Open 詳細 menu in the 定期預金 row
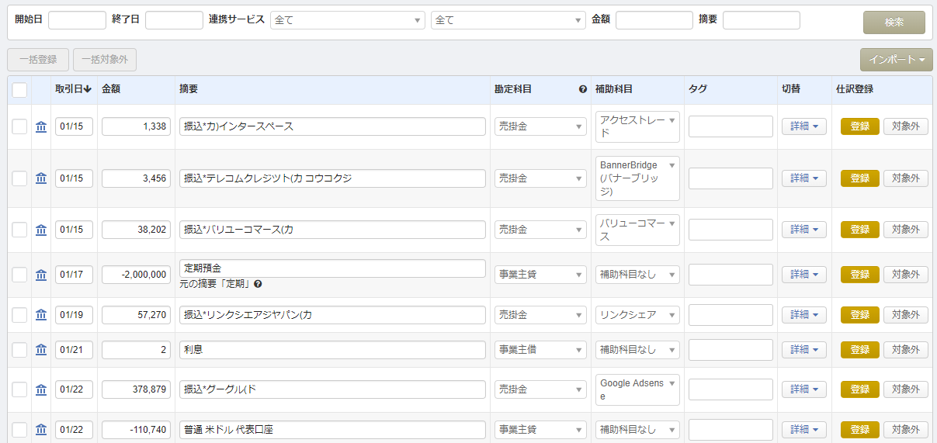 click(803, 275)
